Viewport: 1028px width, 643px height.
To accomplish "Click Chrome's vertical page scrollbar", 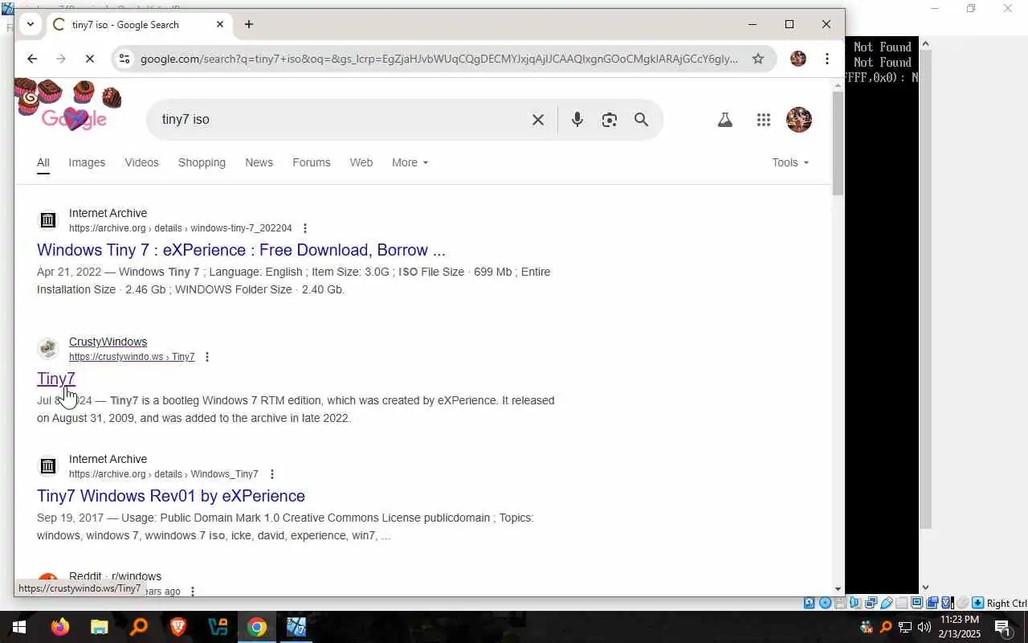I will (x=838, y=143).
